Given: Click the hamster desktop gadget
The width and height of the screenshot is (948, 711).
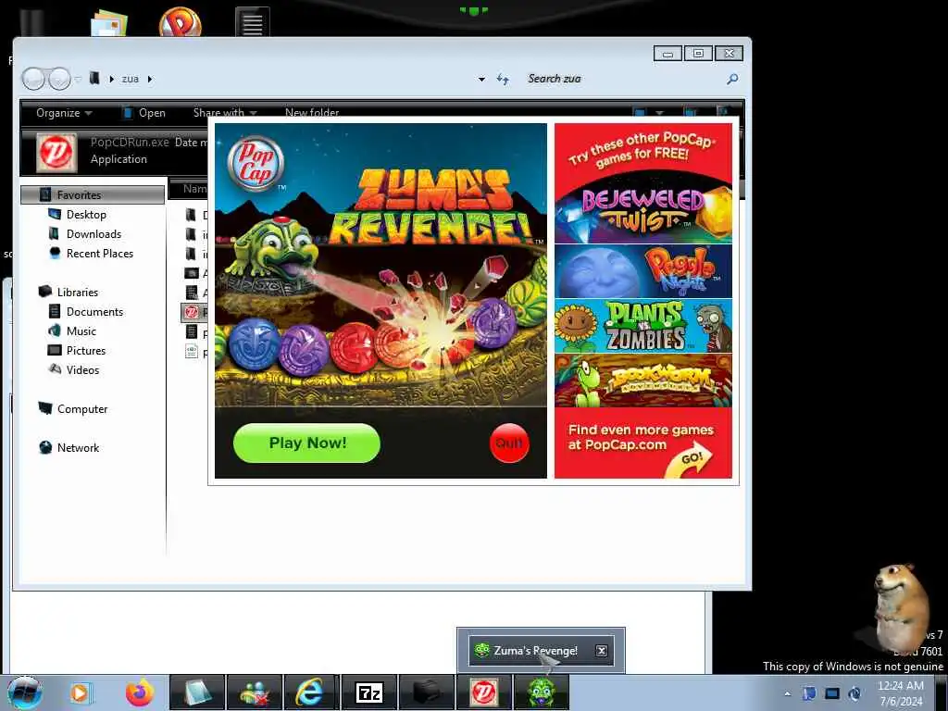Looking at the screenshot, I should click(x=900, y=606).
